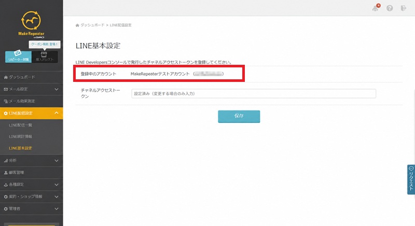Click the icon beside メール効果測定
The height and width of the screenshot is (226, 415).
pos(6,101)
